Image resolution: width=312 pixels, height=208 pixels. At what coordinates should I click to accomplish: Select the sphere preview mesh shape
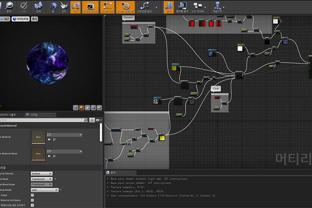coord(81,107)
